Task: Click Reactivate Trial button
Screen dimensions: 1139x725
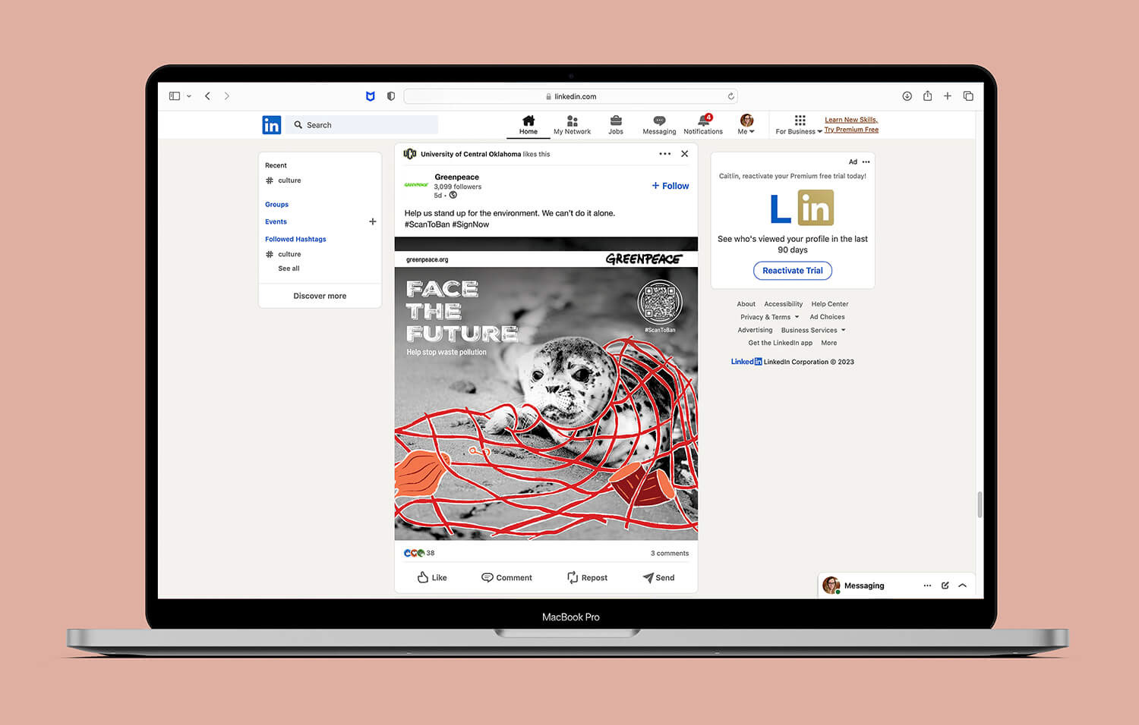Action: click(793, 271)
